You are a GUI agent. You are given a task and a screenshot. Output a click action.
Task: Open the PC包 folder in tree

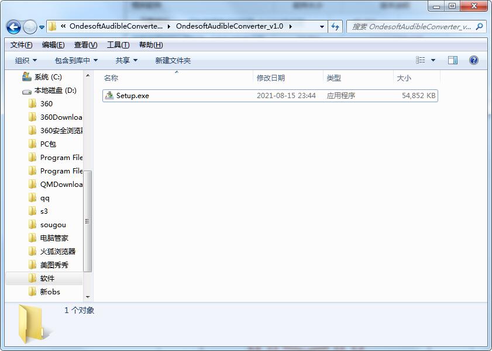(x=48, y=144)
